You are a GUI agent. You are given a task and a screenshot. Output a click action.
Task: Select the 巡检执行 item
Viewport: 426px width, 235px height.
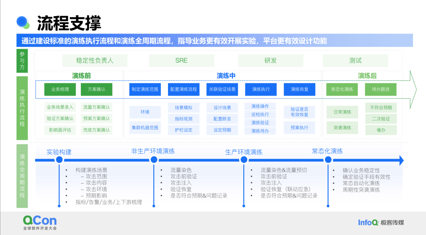point(260,115)
